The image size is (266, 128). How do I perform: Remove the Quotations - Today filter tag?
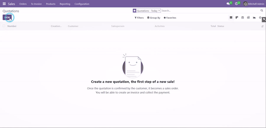(x=159, y=11)
